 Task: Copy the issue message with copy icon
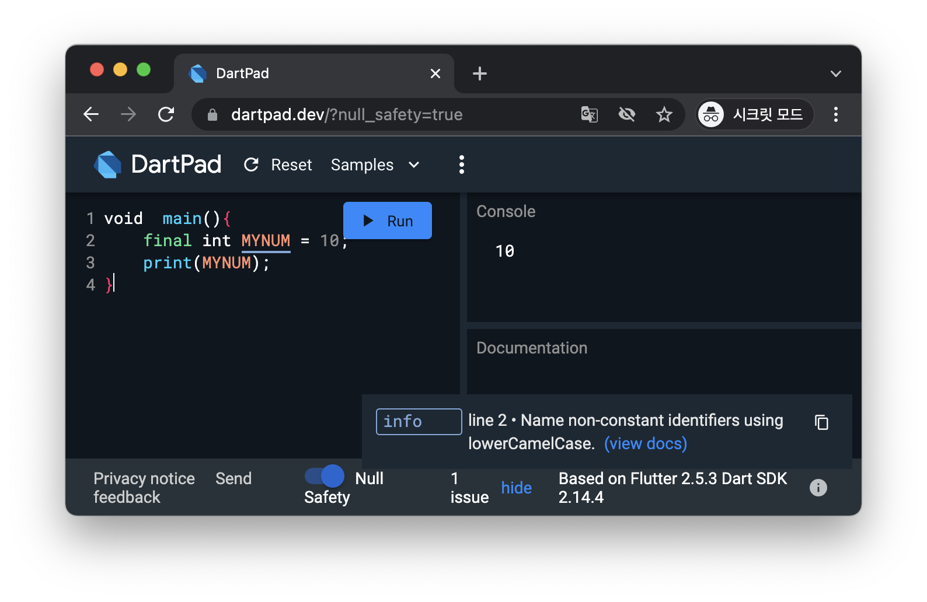click(822, 422)
